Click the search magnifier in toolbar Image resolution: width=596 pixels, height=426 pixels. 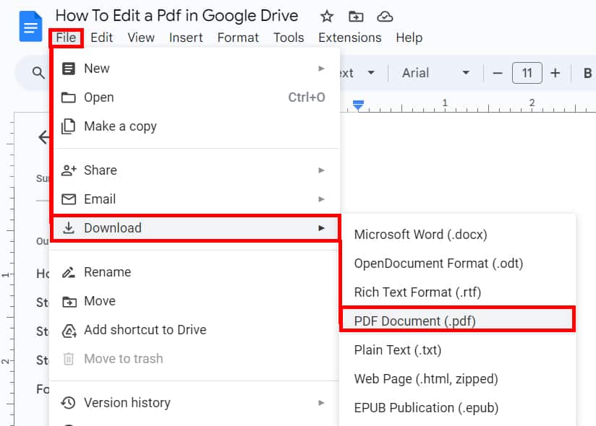38,72
